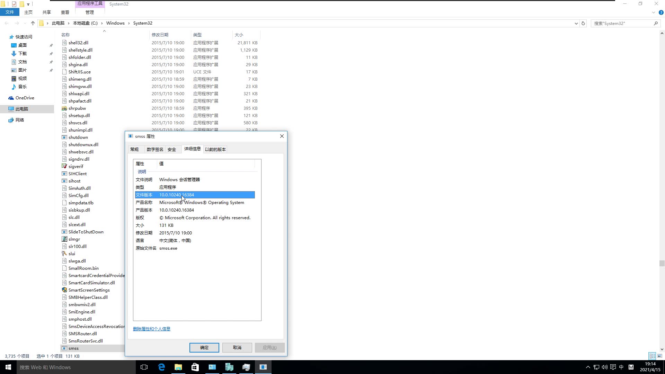Open recent locations dropdown arrow
This screenshot has width=665, height=374.
(25, 23)
